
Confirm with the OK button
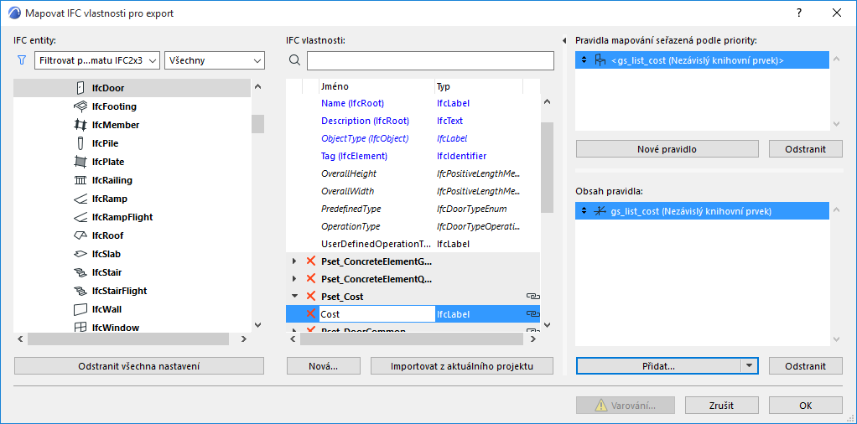[806, 406]
